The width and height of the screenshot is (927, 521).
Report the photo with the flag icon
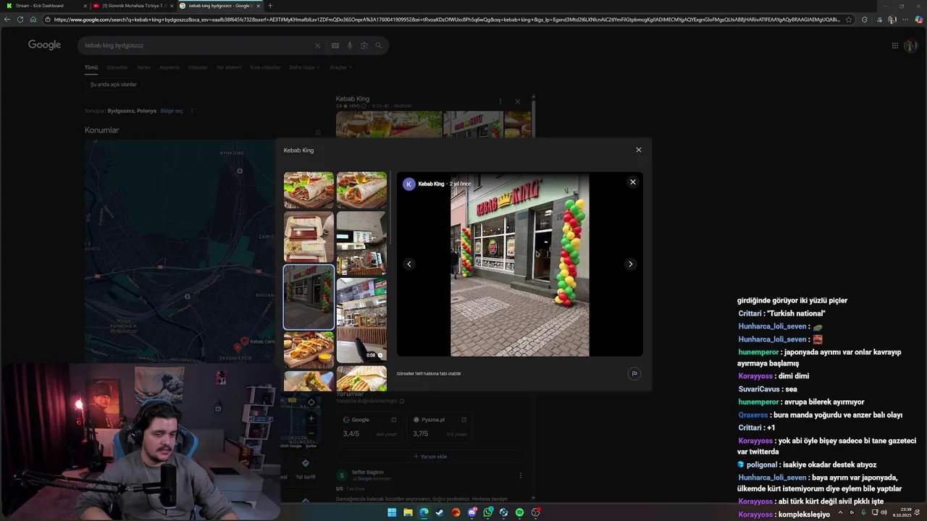634,373
